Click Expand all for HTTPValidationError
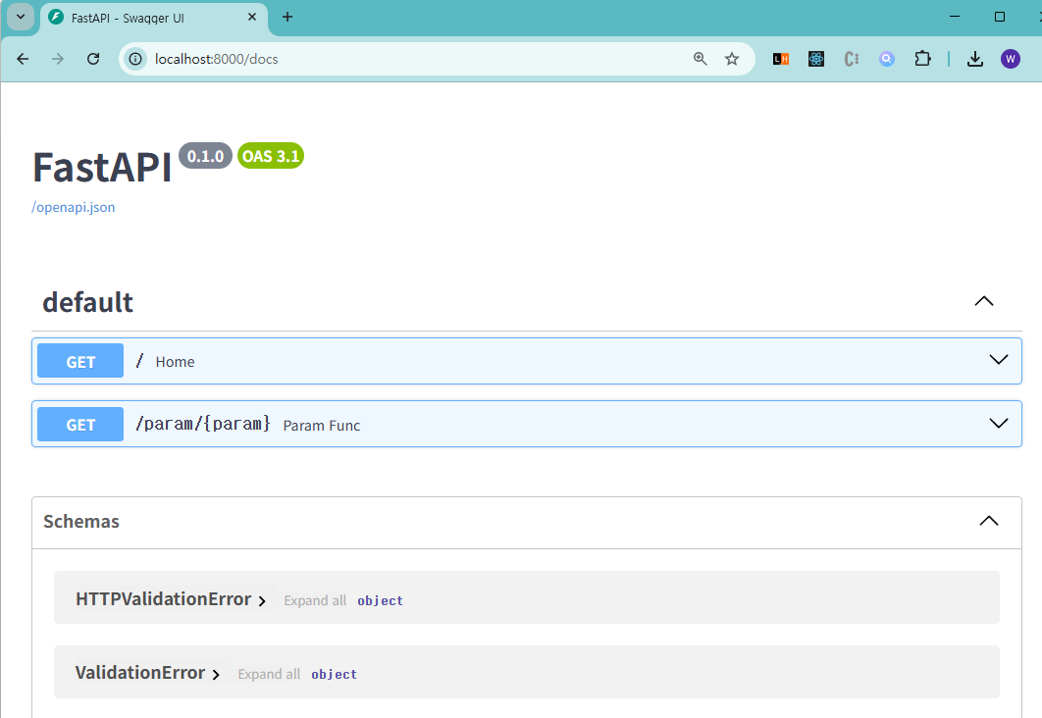Screen dimensions: 1042x718 (x=315, y=600)
